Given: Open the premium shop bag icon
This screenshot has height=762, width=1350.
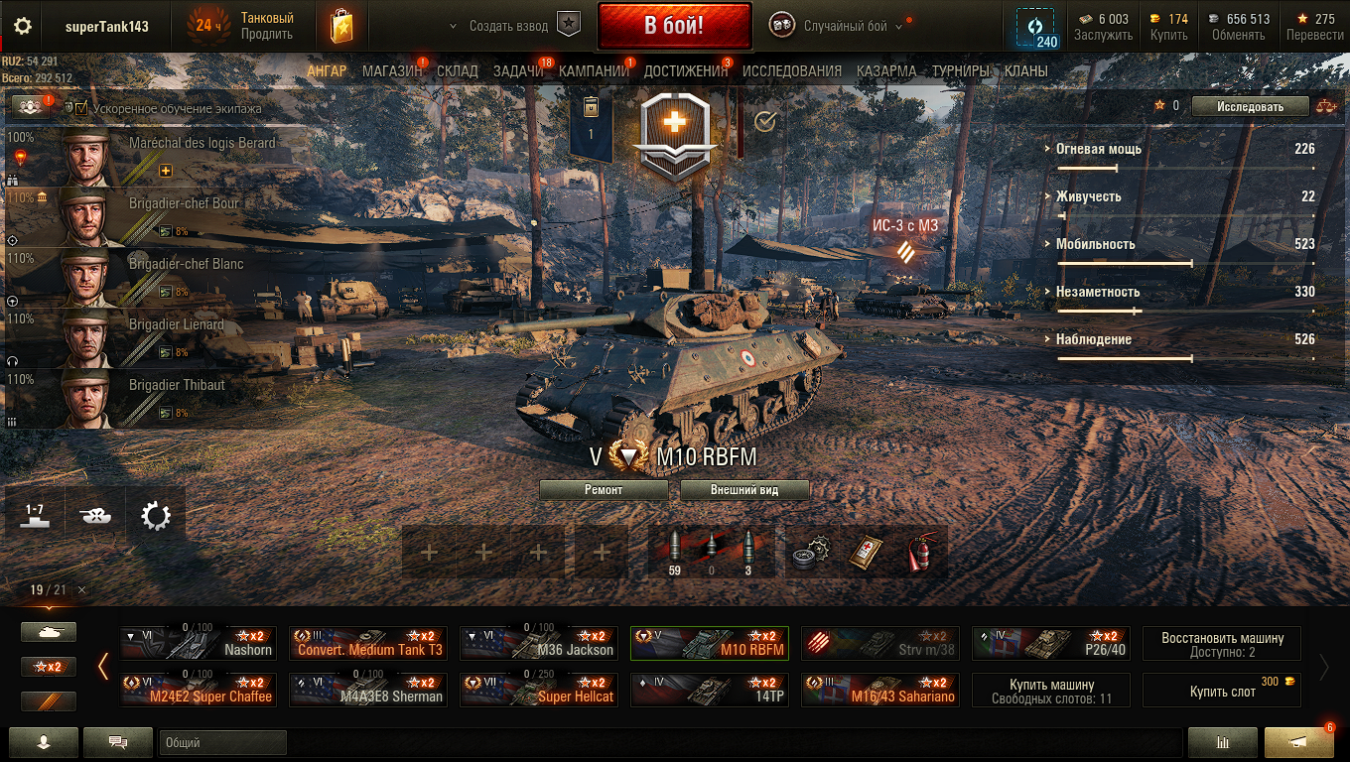Looking at the screenshot, I should [342, 27].
